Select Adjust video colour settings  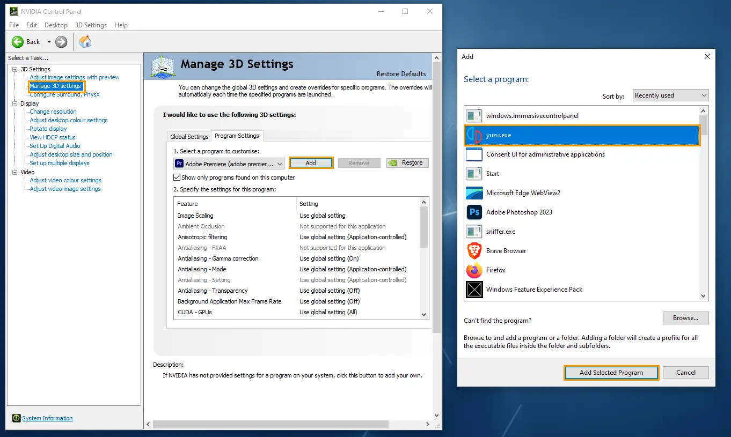(65, 180)
